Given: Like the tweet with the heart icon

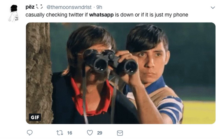Looking at the screenshot, I should coord(90,133).
